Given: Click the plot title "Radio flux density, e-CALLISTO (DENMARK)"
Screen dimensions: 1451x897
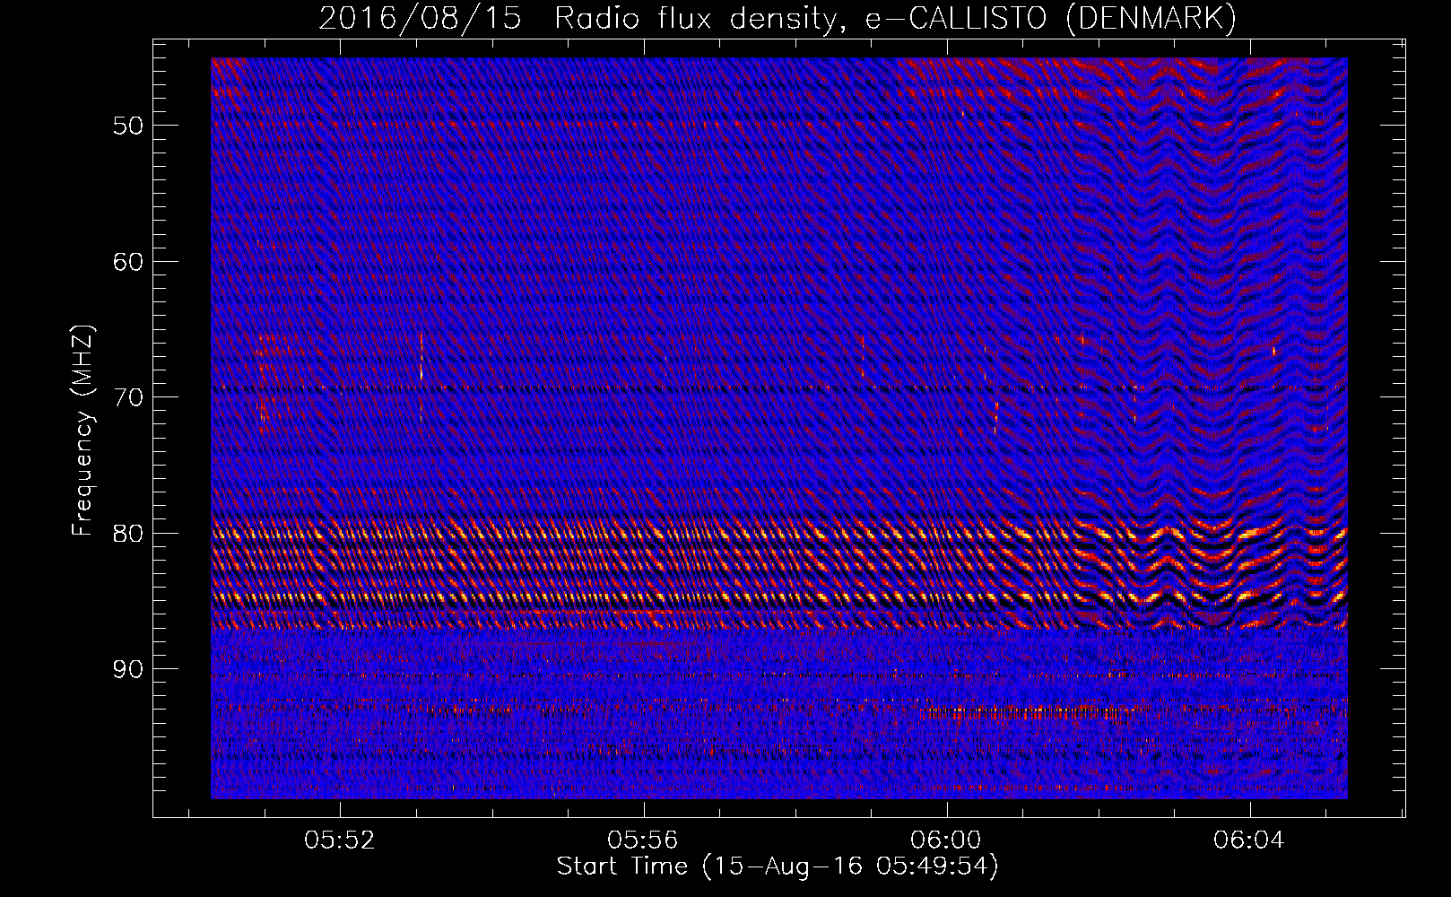Looking at the screenshot, I should click(896, 18).
